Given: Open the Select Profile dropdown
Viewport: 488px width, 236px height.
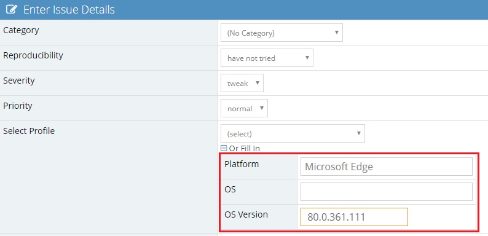Looking at the screenshot, I should (293, 133).
